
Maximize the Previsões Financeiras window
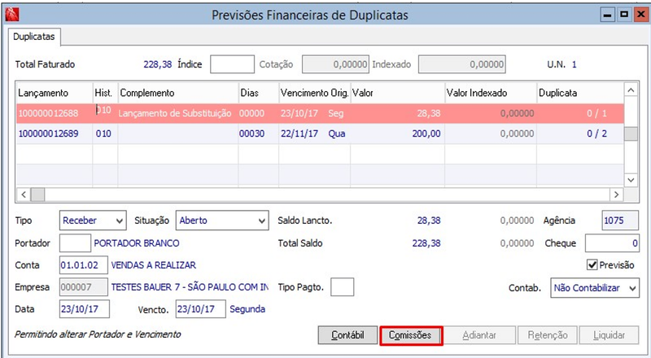(x=624, y=15)
